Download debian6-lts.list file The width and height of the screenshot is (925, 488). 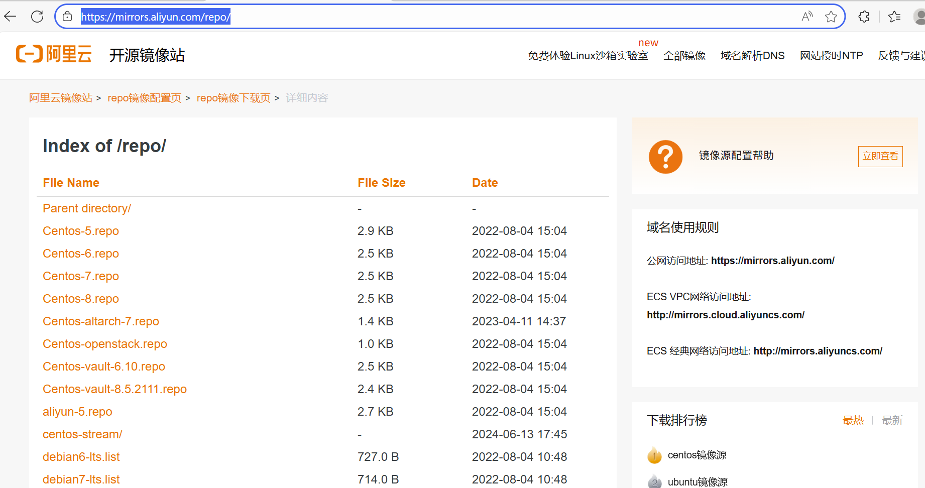pyautogui.click(x=81, y=457)
